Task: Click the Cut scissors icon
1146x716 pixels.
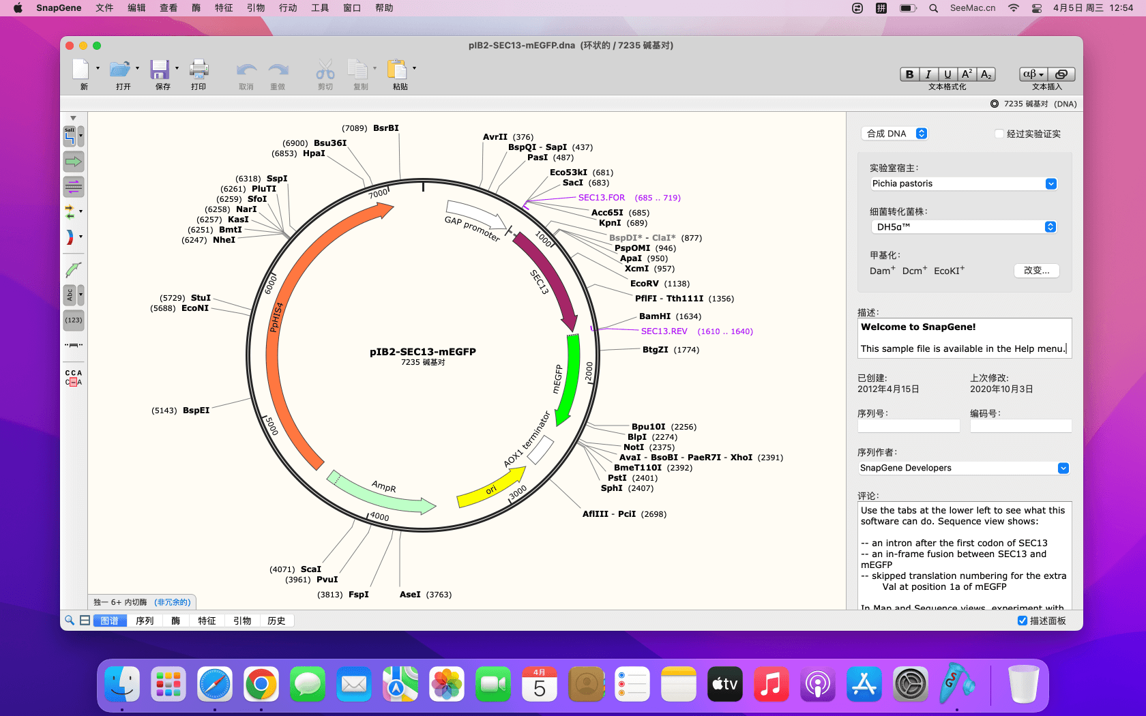Action: 325,70
